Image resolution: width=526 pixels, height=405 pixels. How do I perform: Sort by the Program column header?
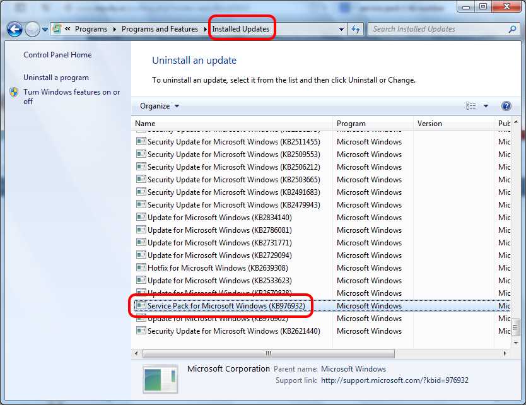tap(373, 124)
